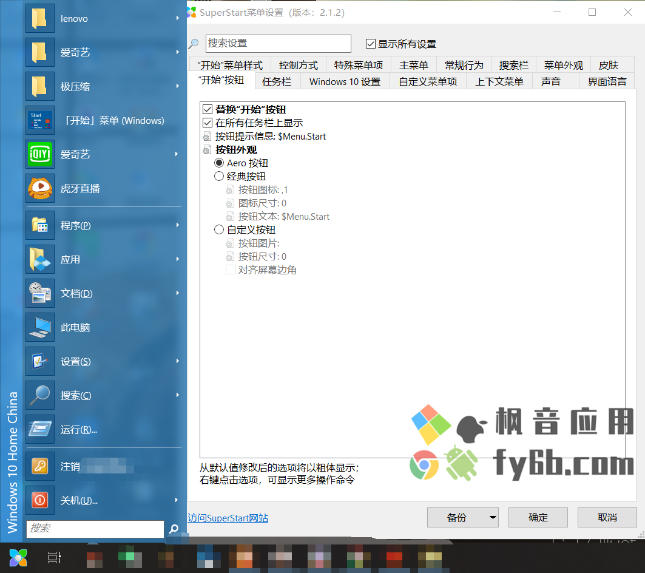Switch to the Windows 10 设置 tab
The image size is (645, 573).
click(x=345, y=81)
